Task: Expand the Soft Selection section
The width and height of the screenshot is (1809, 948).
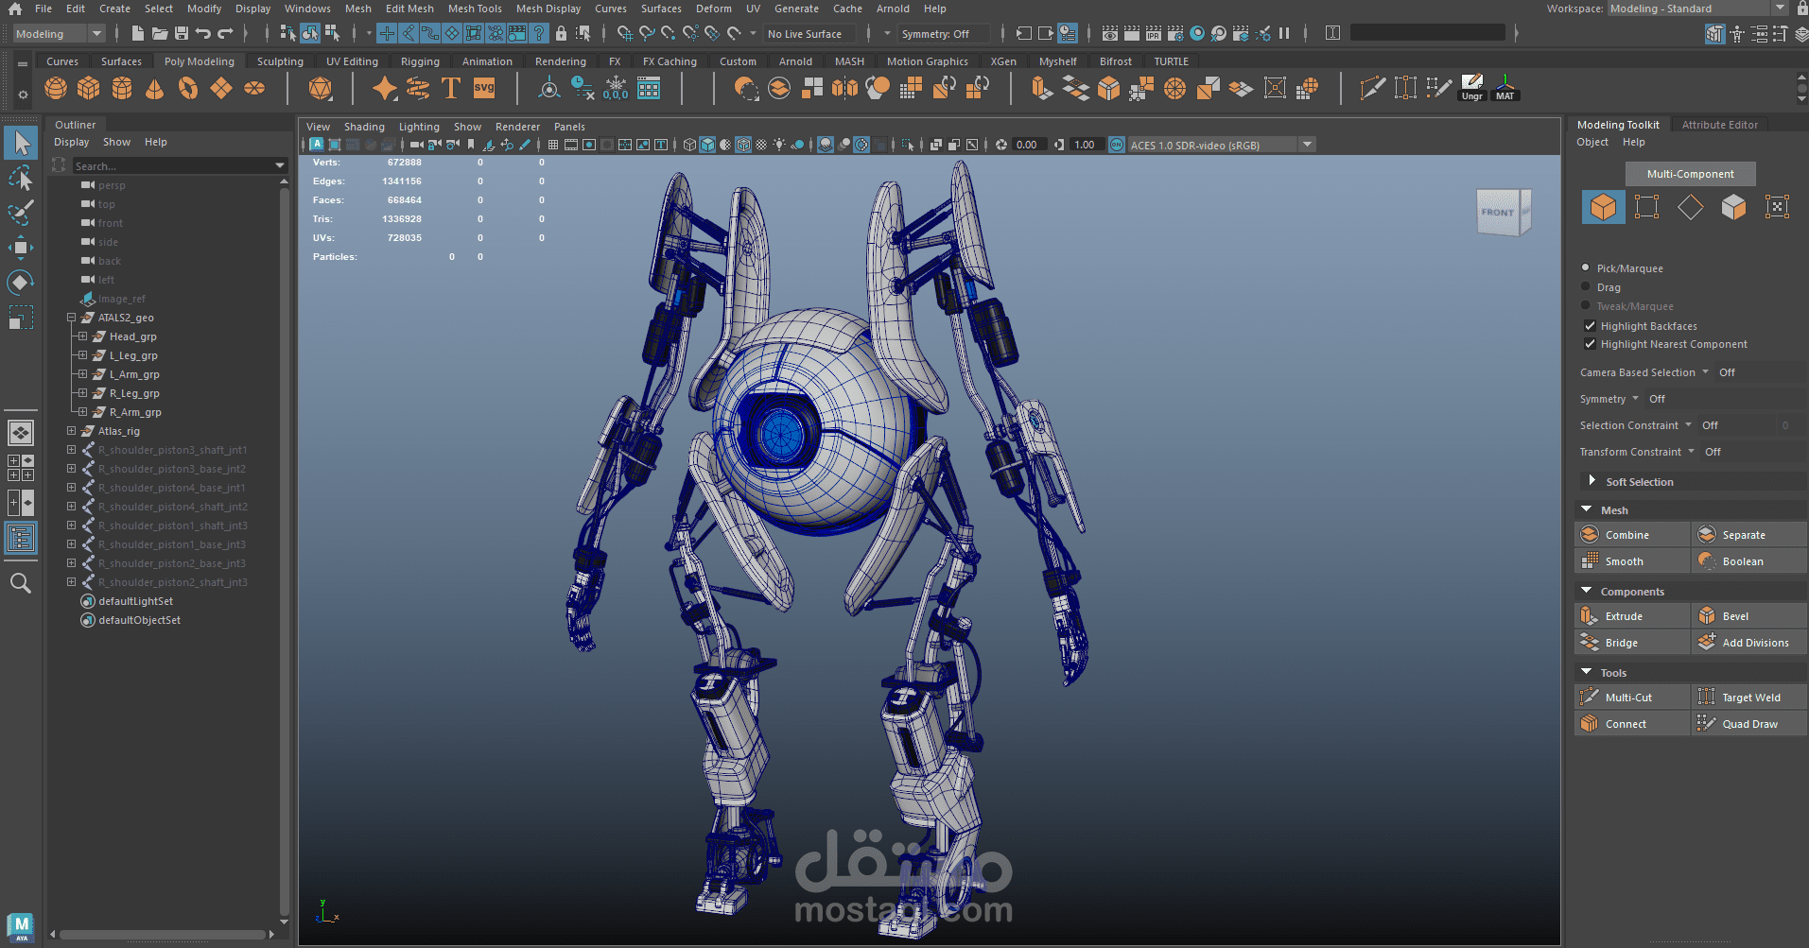Action: [x=1592, y=481]
